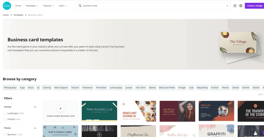Screen dimensions: 264x137
Task: Select the Photography category
Action: coord(10,88)
